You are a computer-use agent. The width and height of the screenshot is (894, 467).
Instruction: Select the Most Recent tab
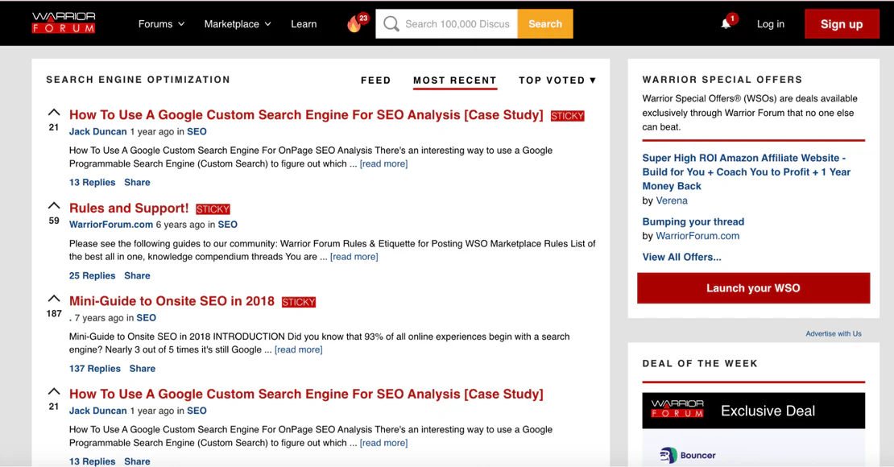click(x=454, y=81)
